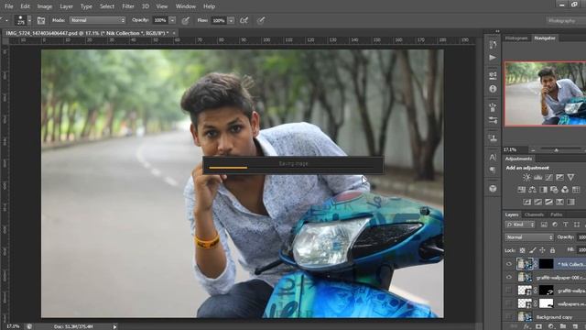
Task: Switch to the Paths tab
Action: pos(556,214)
